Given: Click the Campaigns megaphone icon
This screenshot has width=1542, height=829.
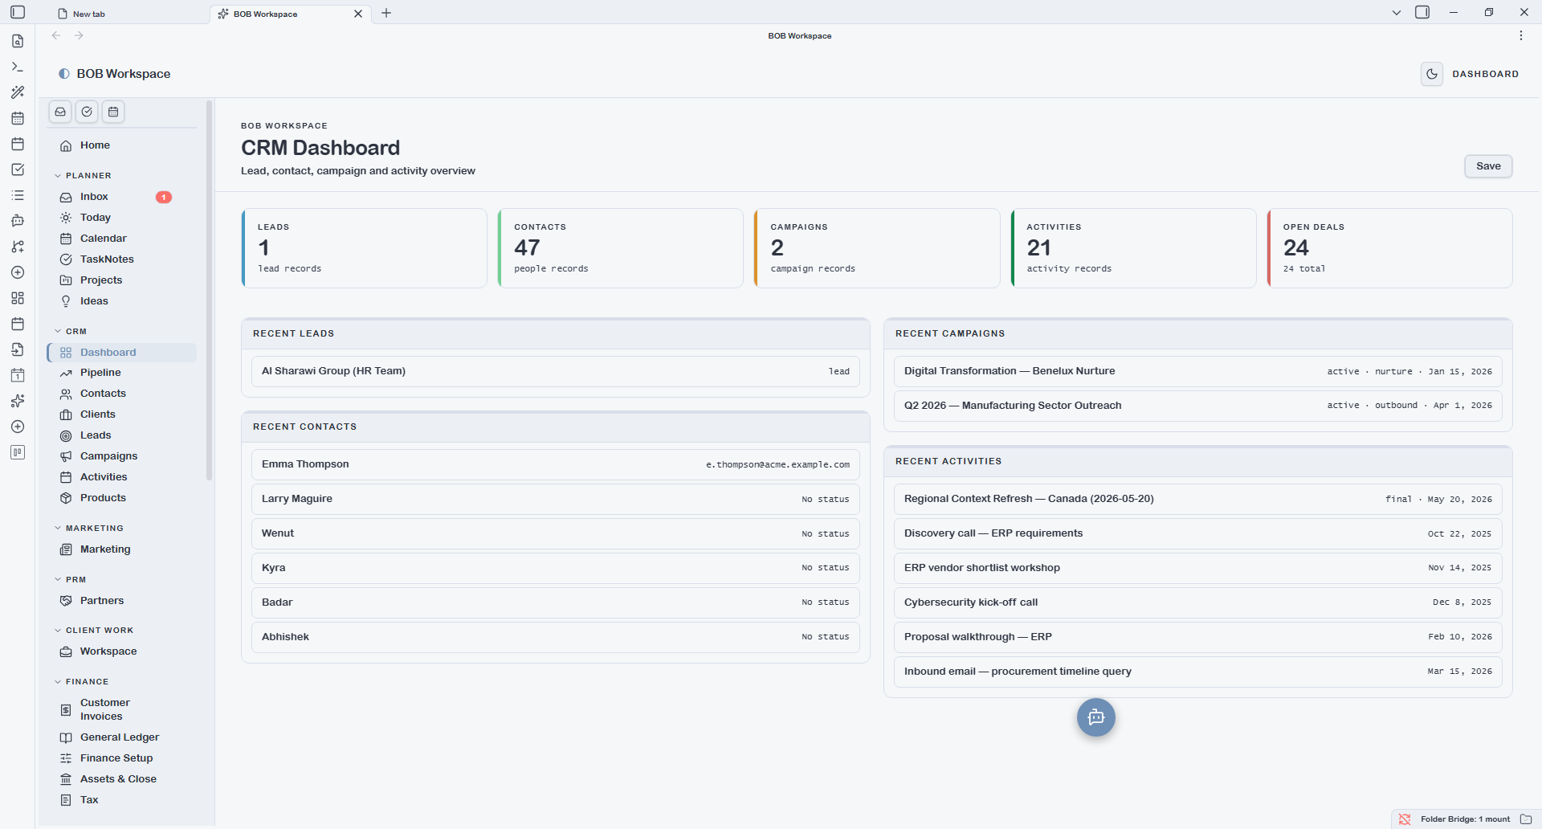Looking at the screenshot, I should [x=66, y=456].
